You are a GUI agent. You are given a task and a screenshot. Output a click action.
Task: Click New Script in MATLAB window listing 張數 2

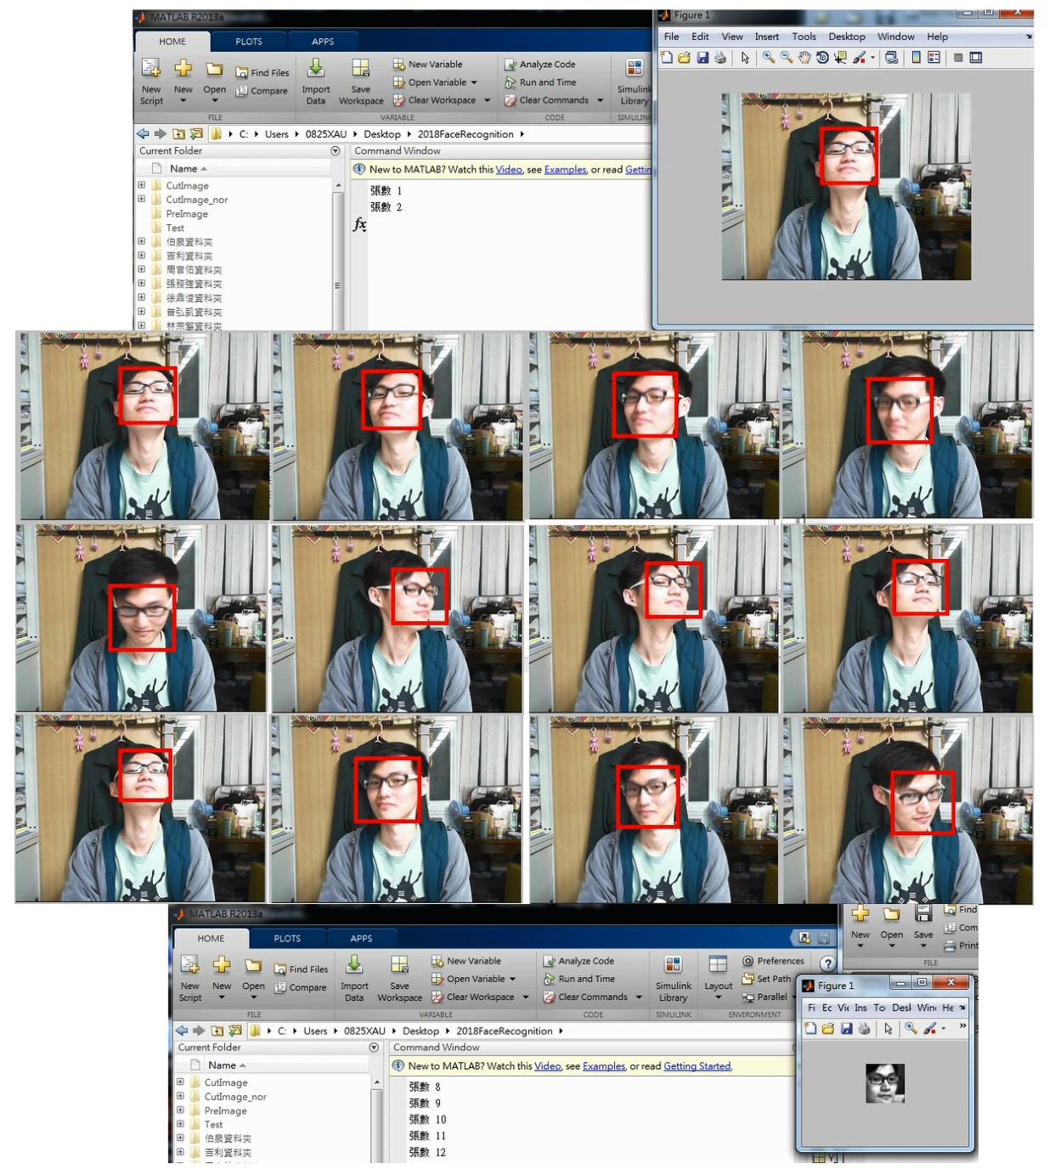pyautogui.click(x=151, y=82)
